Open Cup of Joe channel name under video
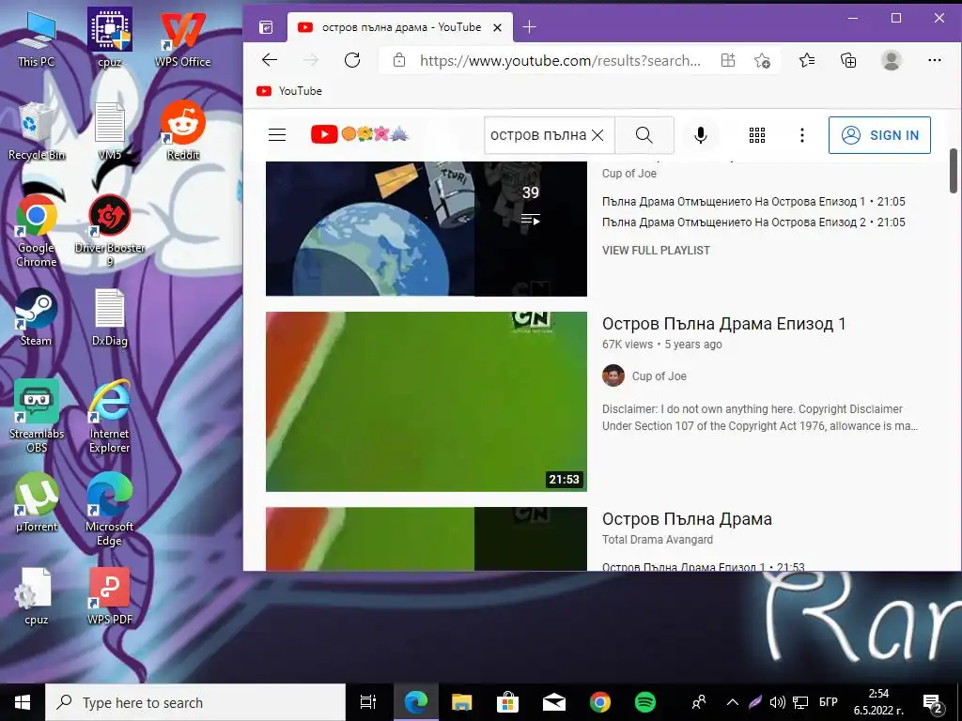Screen dimensions: 962x721 click(659, 376)
